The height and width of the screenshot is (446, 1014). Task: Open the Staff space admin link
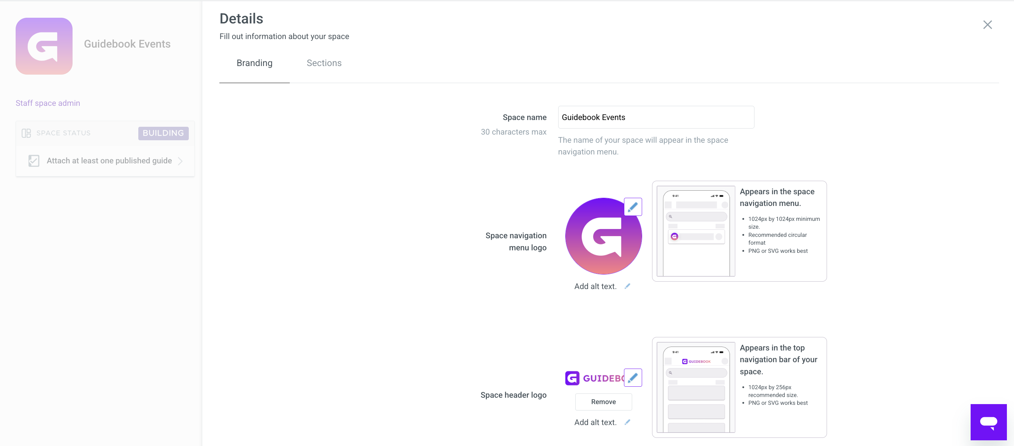[48, 103]
